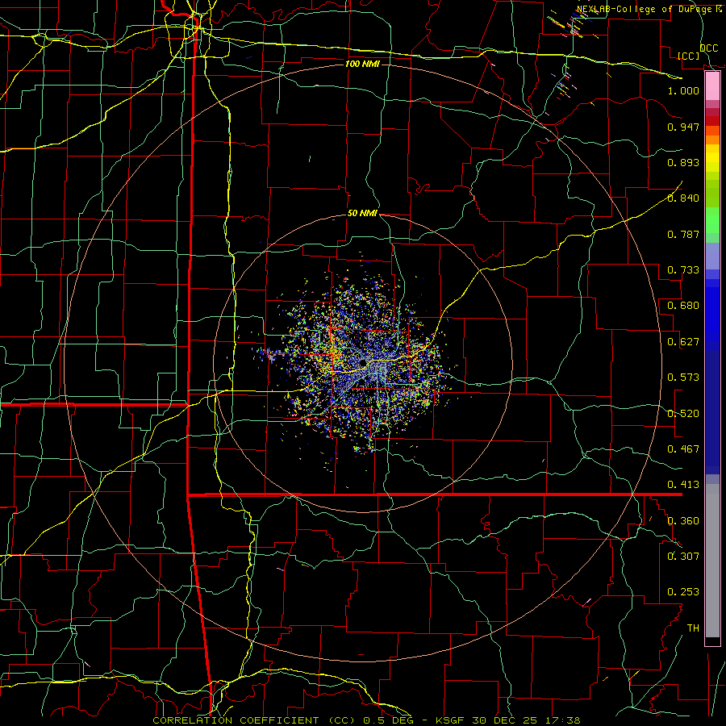Image resolution: width=726 pixels, height=726 pixels.
Task: Click the 0.360 legend value
Action: [683, 521]
